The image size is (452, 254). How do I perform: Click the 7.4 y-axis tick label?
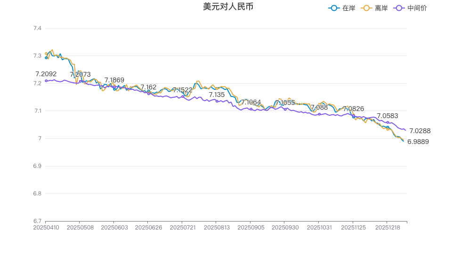pos(37,28)
